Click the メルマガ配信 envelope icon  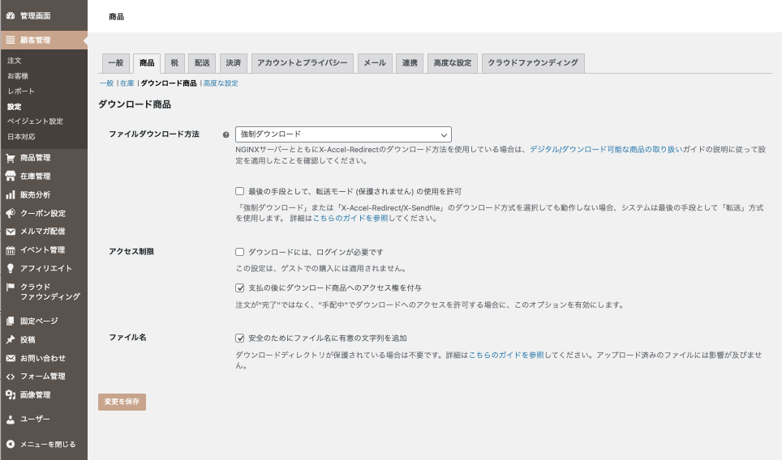(10, 232)
